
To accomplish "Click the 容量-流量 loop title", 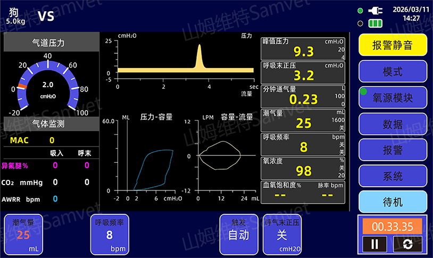I will coord(237,117).
